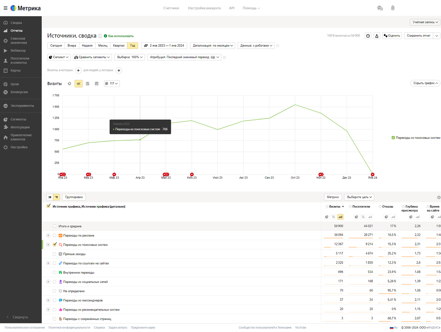
Task: Expand Переходы из мессенджеров row
Action: (x=48, y=300)
